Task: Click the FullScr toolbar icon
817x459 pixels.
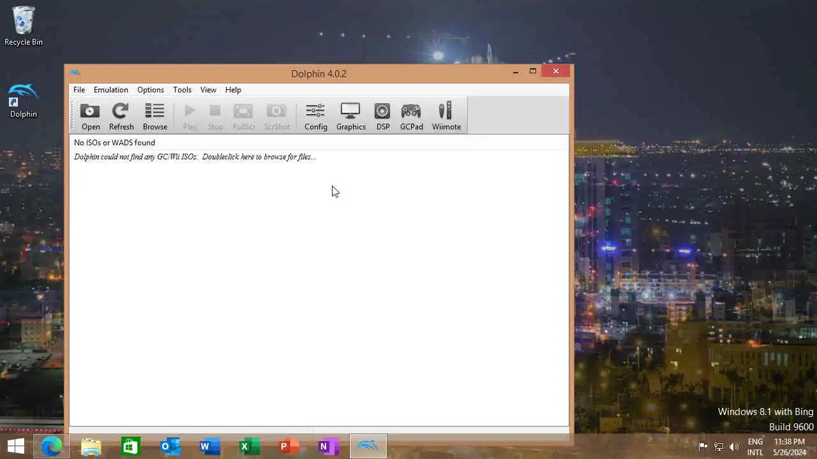Action: (244, 117)
